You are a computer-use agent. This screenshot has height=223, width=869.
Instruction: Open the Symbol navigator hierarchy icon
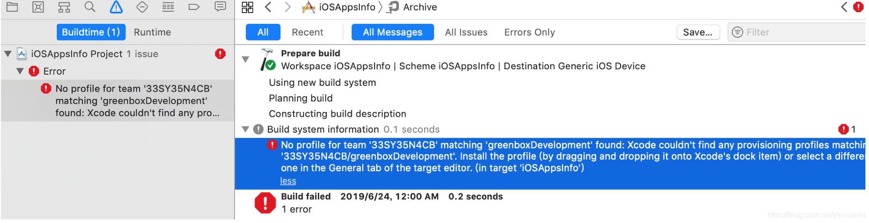click(64, 7)
